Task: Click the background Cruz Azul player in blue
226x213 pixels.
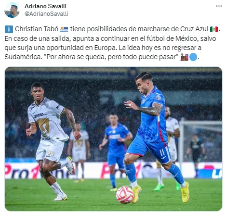Action: point(116,151)
